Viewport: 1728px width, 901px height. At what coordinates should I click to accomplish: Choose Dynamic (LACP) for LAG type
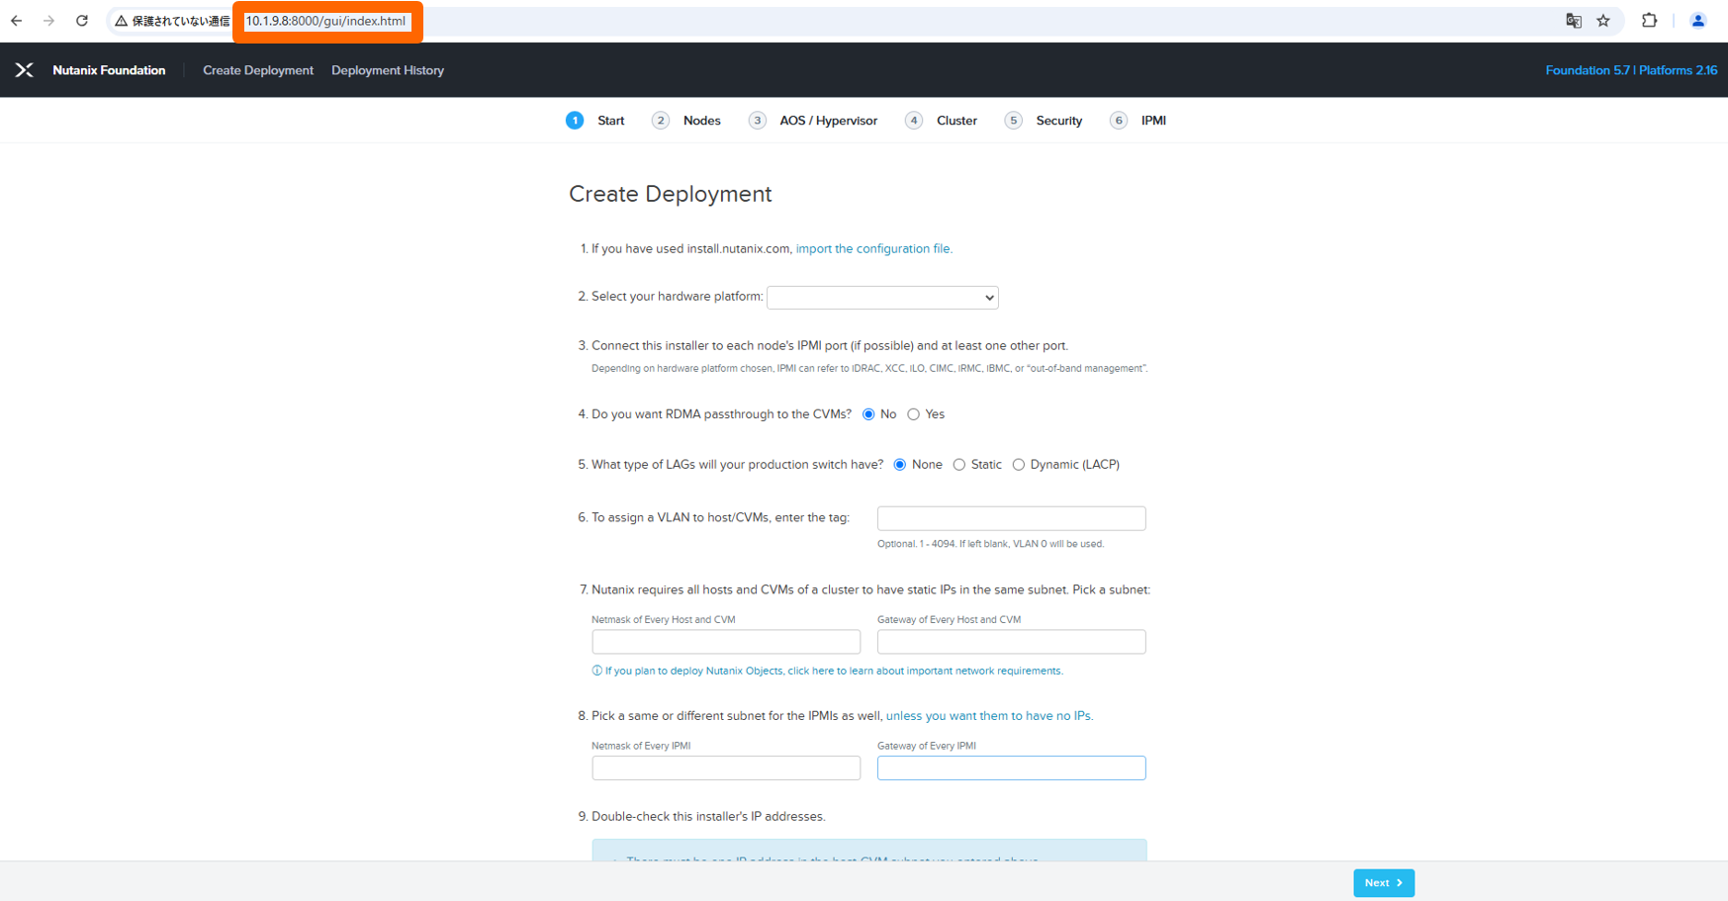(1019, 465)
